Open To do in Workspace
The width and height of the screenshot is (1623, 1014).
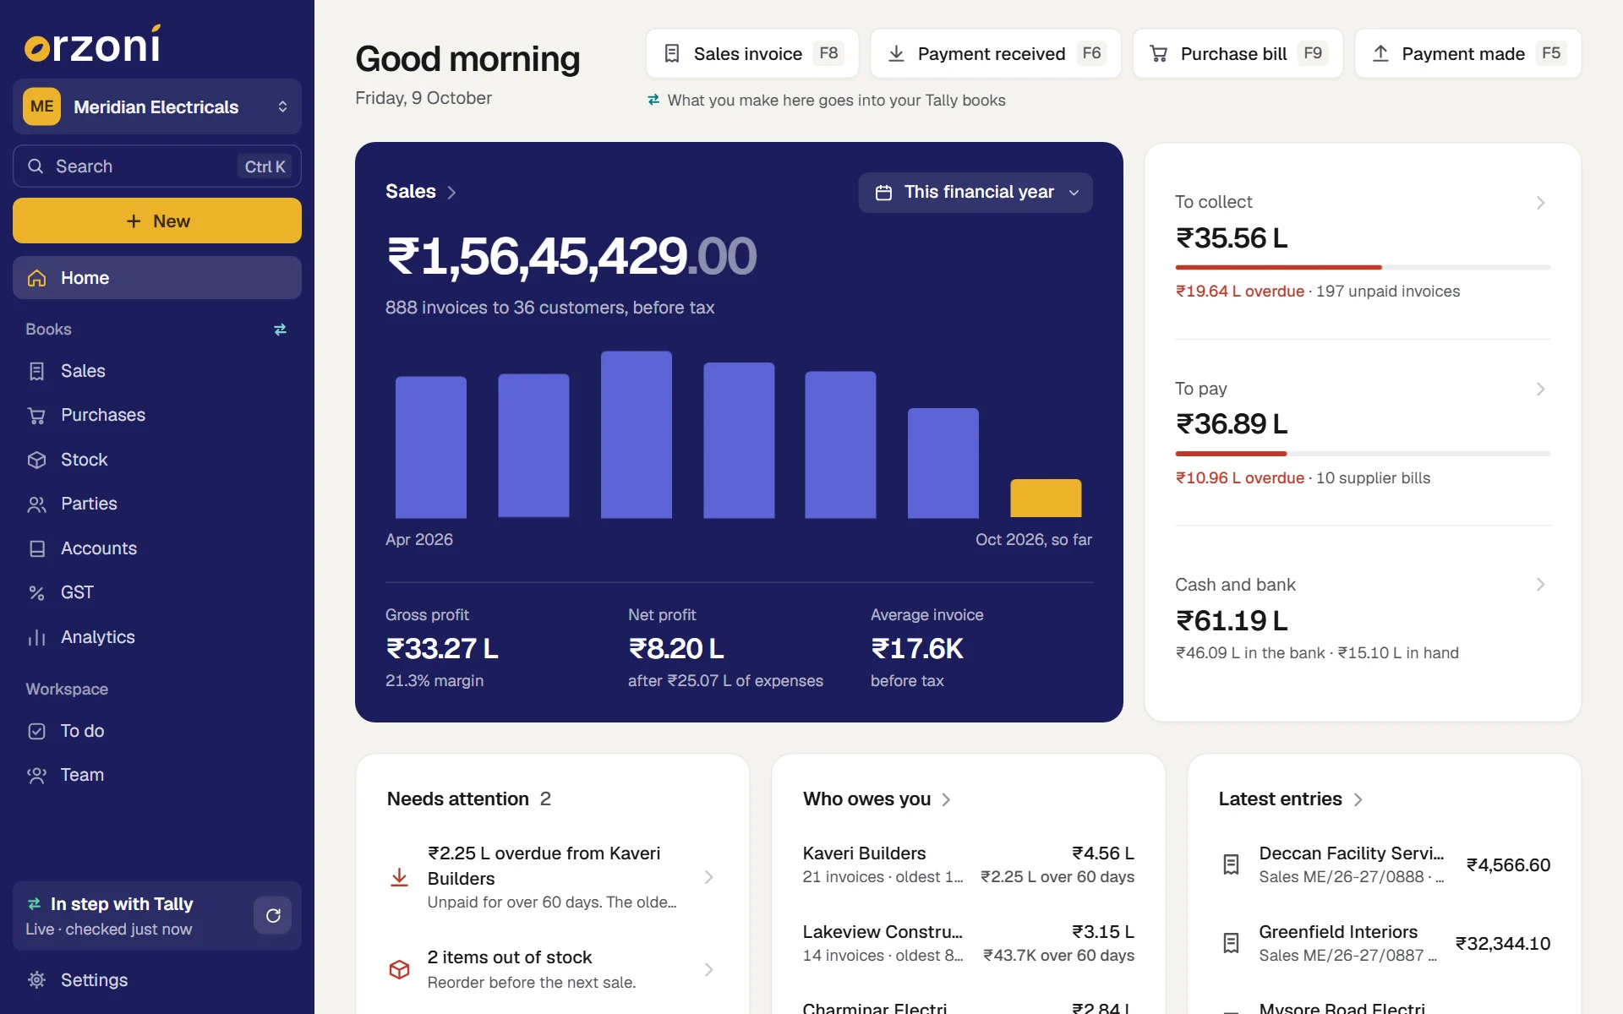click(157, 731)
